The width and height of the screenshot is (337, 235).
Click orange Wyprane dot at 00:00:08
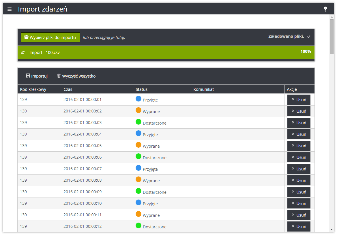pyautogui.click(x=138, y=179)
